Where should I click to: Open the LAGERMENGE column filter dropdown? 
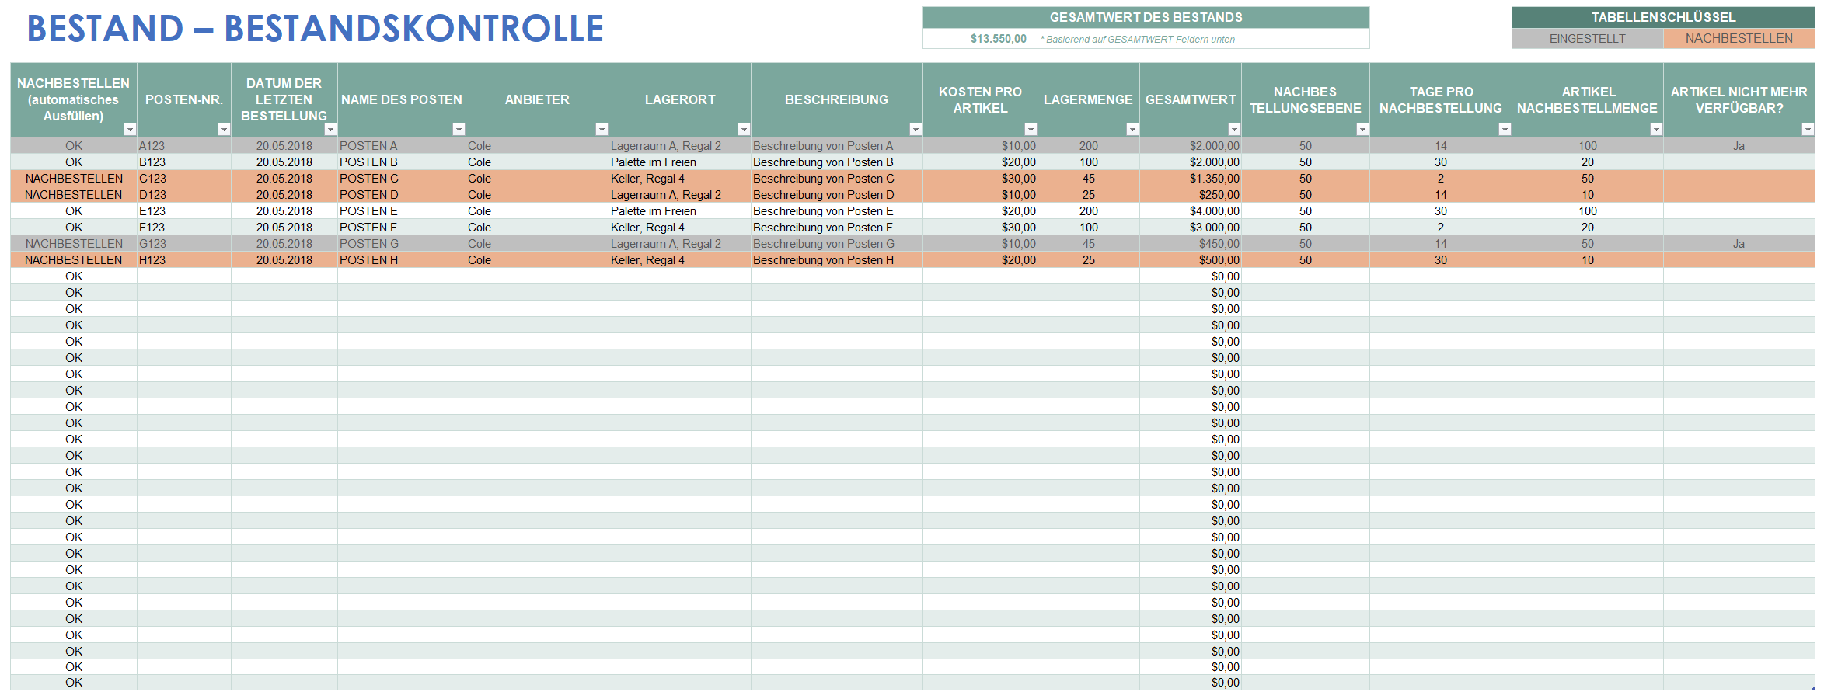click(x=1132, y=130)
